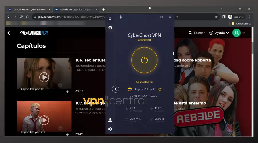Screen dimensions: 258x143
Task: Click the 7 KB downloaded value
Action: click(x=132, y=108)
